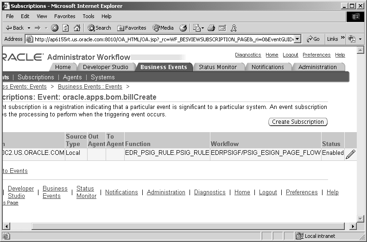
Task: Open the Favorites toolbar button
Action: [x=132, y=28]
